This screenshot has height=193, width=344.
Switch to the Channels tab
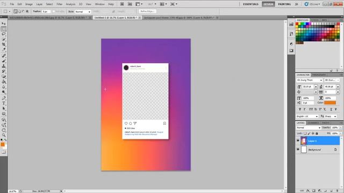[x=313, y=123]
